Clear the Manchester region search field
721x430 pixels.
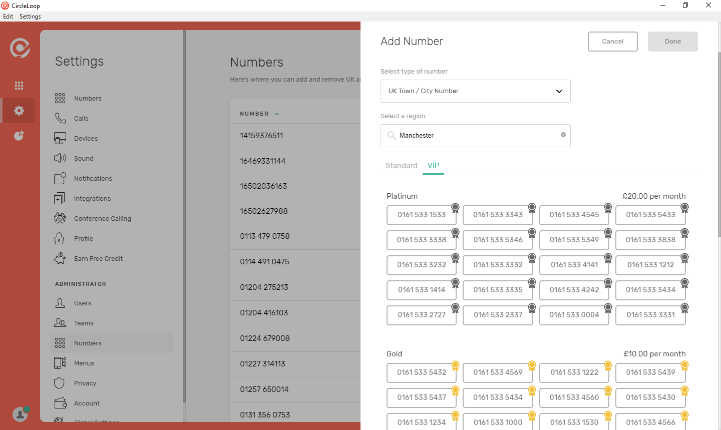click(x=563, y=135)
